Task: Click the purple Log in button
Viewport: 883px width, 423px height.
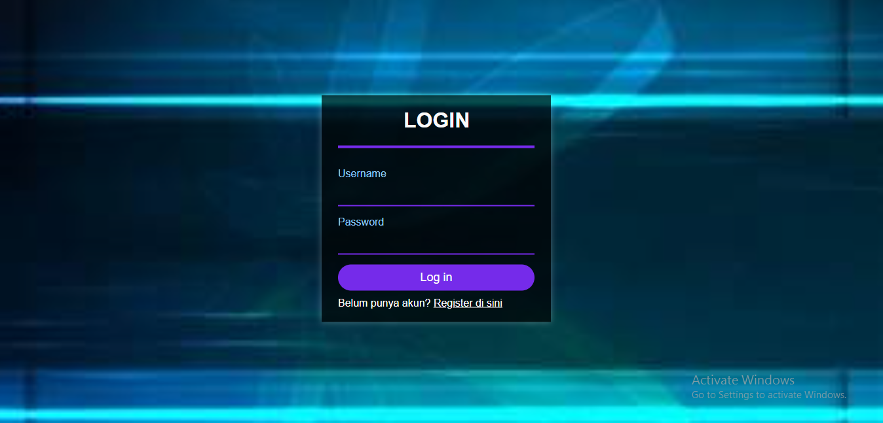Action: 436,277
